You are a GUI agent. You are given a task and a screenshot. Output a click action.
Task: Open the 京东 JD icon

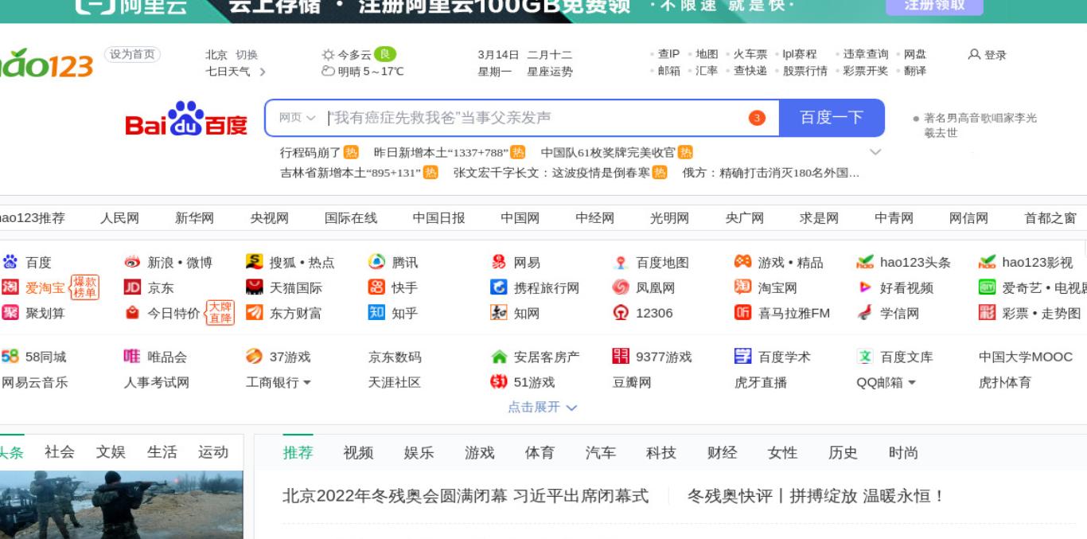click(x=132, y=288)
